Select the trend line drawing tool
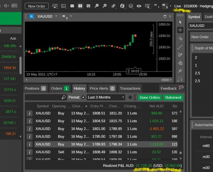213x172 pixels. click(180, 47)
